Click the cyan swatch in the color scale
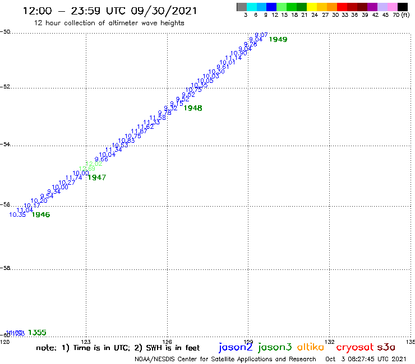Screen dimensions: 415x364 [252, 7]
